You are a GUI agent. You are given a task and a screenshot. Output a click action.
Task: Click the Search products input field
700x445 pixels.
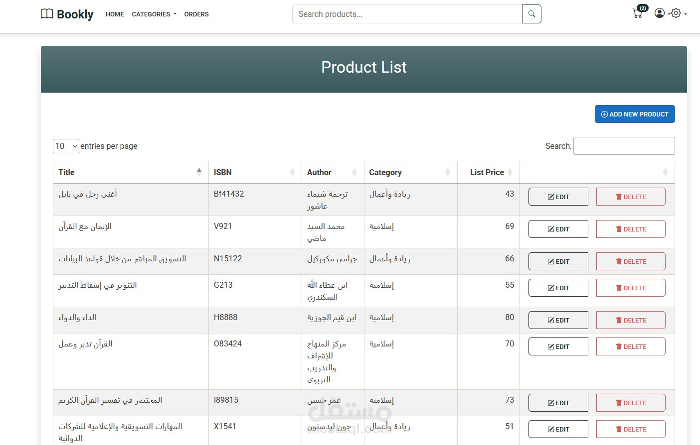tap(407, 14)
